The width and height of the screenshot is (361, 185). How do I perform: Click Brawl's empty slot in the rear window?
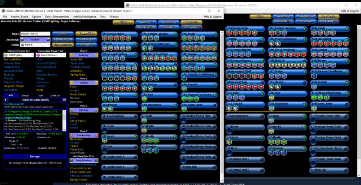tap(229, 131)
